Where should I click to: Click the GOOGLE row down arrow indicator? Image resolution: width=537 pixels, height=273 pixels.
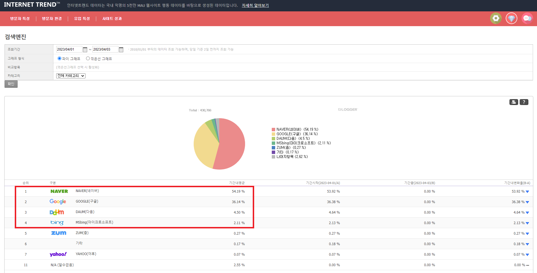[x=527, y=202]
